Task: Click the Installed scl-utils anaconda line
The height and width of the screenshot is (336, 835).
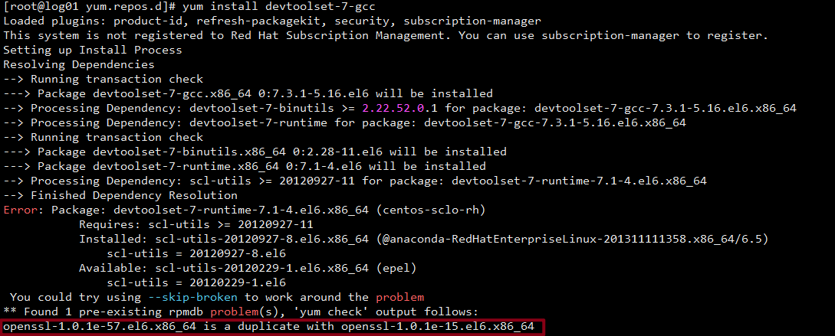Action: (424, 239)
